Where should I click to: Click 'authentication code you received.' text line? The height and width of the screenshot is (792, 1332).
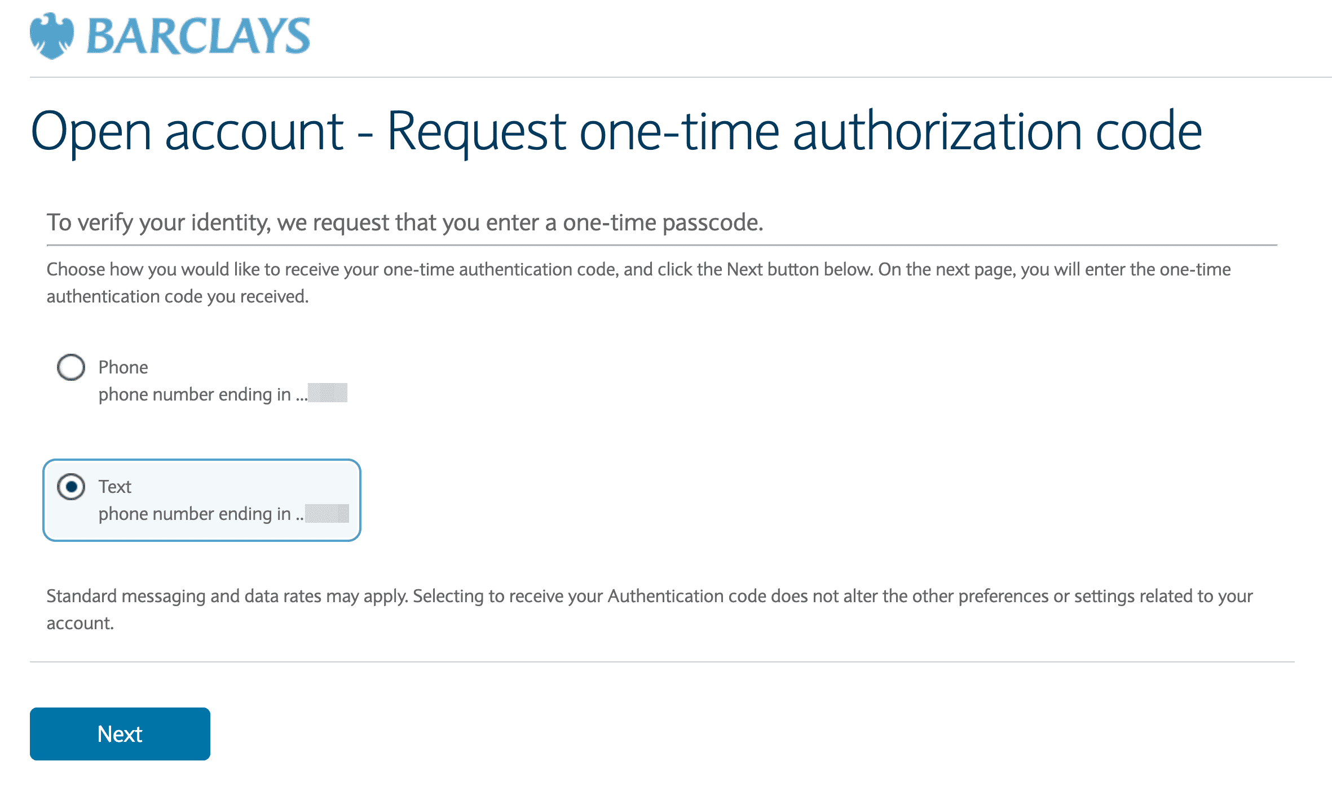pos(178,296)
